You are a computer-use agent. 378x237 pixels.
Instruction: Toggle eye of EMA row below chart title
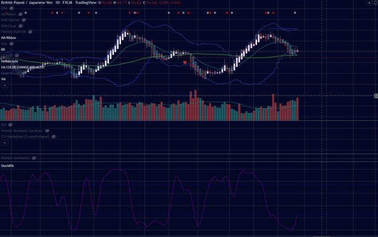(x=11, y=8)
